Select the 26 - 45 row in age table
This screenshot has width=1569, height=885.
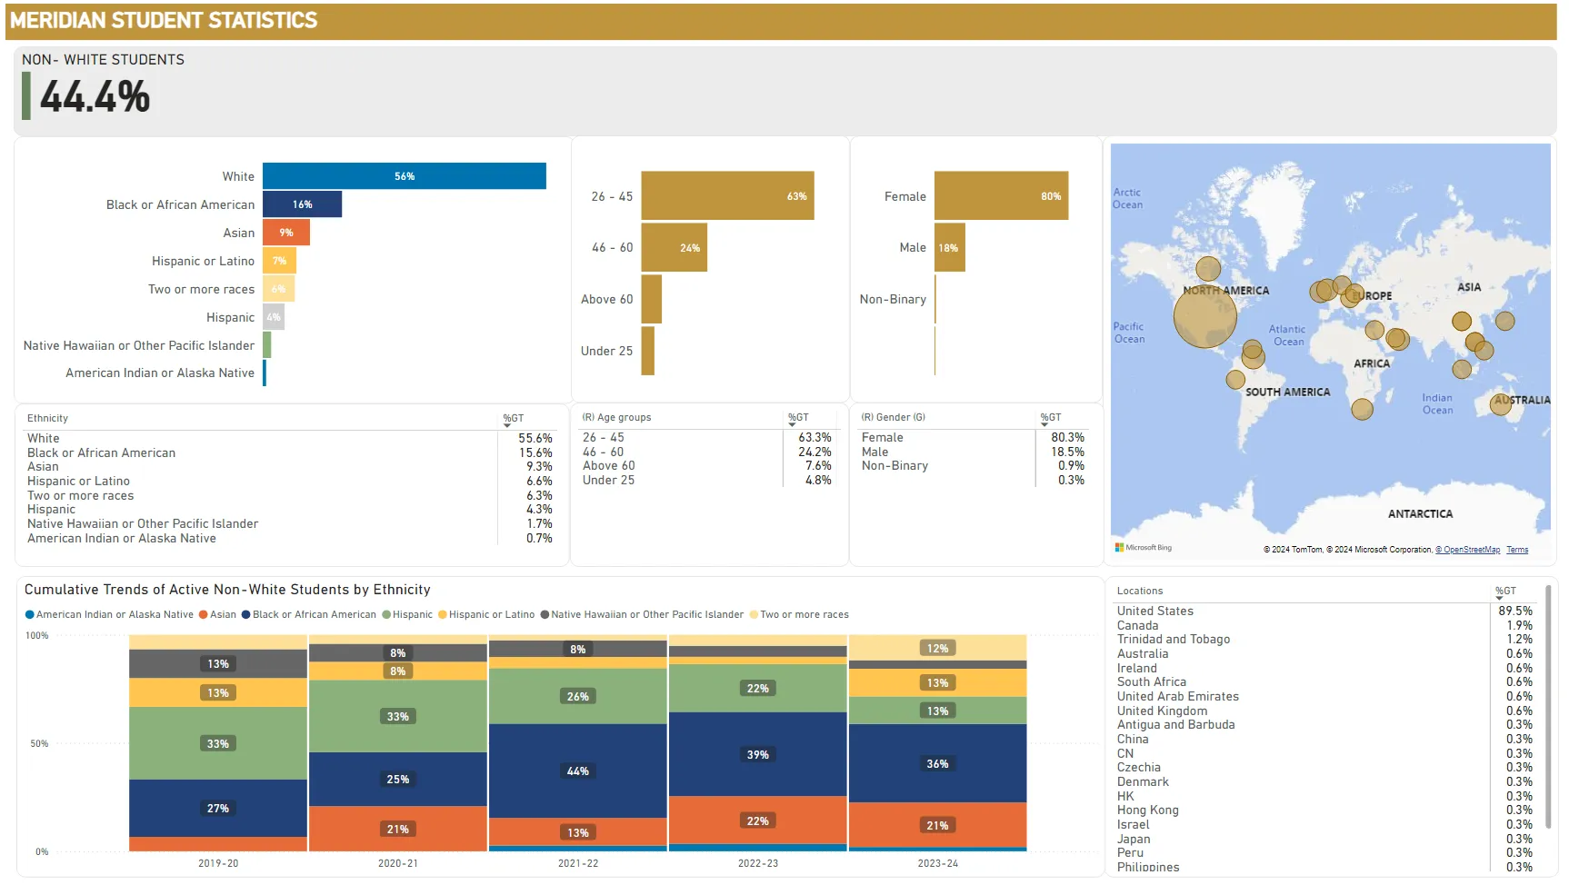point(707,438)
